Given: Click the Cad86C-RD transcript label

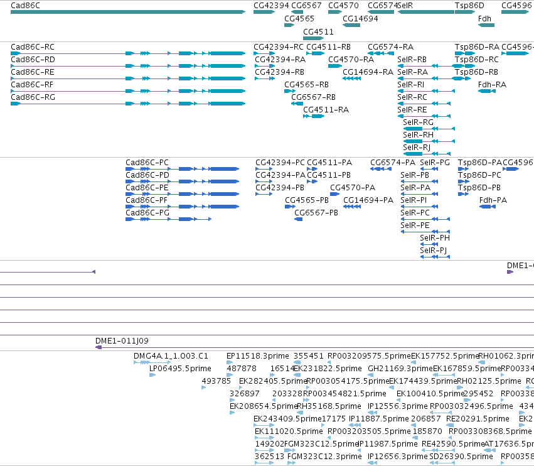Looking at the screenshot, I should pyautogui.click(x=33, y=59).
